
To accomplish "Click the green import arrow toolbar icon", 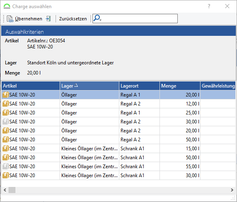I will pos(49,19).
